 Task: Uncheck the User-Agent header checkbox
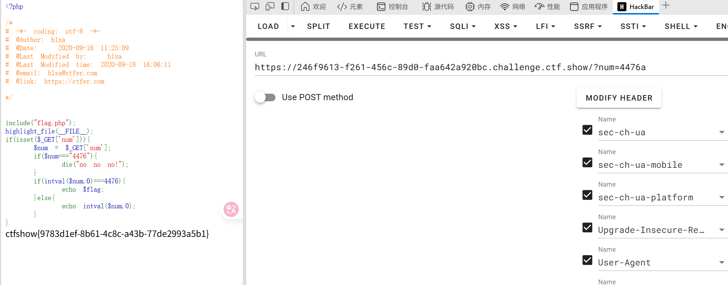coord(587,260)
